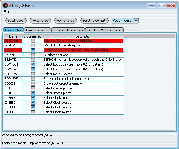Uncheck the CKSEL3 fuse checkbox

pyautogui.click(x=33, y=98)
